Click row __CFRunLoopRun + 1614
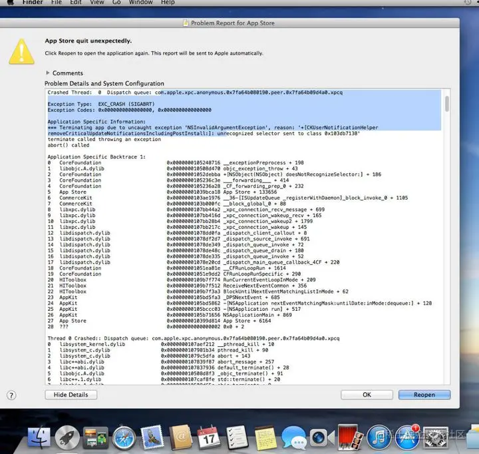Image resolution: width=479 pixels, height=454 pixels. point(167,268)
